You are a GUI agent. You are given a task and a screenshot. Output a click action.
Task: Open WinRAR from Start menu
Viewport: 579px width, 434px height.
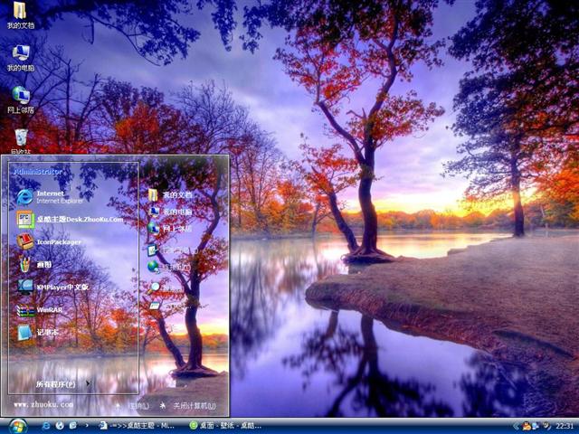click(x=40, y=309)
